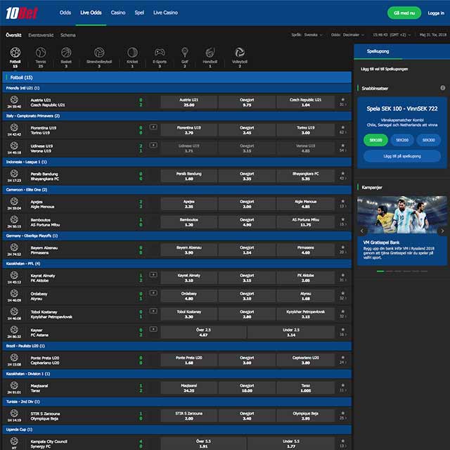This screenshot has width=450, height=450.
Task: Favorite the Apejes match star
Action: (x=342, y=201)
